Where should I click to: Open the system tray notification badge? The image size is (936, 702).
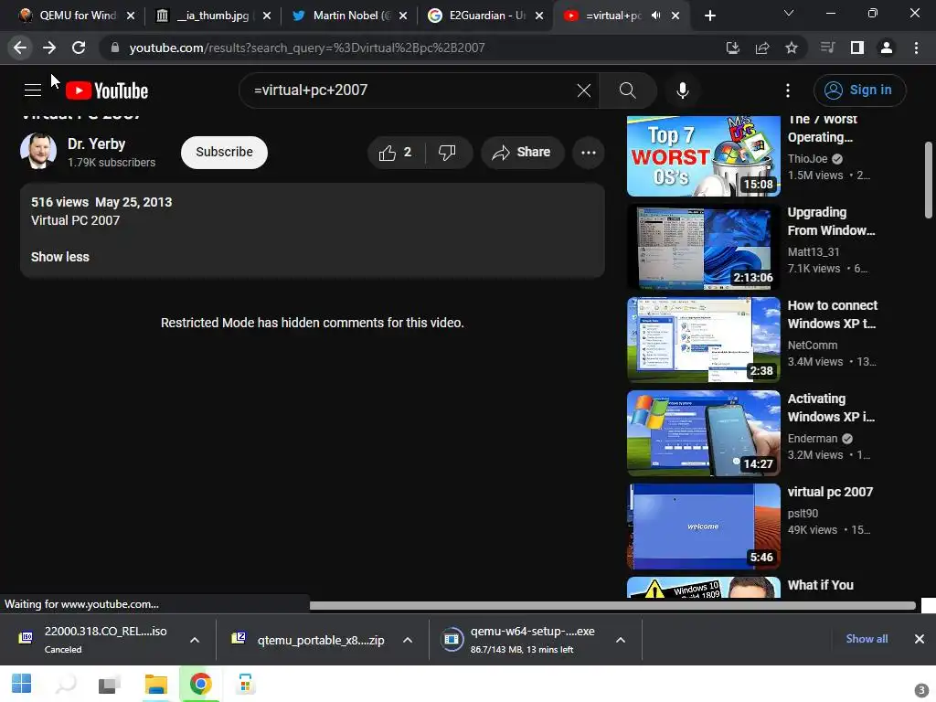921,691
